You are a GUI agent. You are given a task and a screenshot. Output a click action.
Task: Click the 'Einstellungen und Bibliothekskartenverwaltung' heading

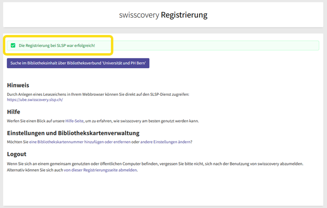coord(73,133)
